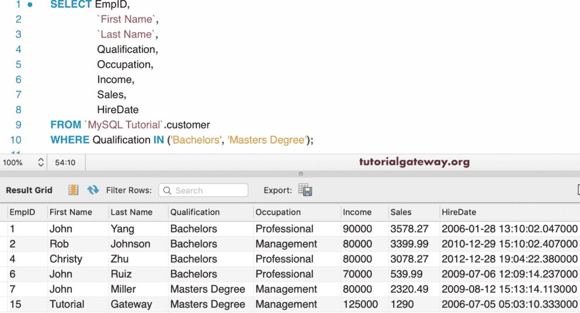Click the HireDate column header
Viewport: 580px width, 313px height.
click(x=459, y=212)
